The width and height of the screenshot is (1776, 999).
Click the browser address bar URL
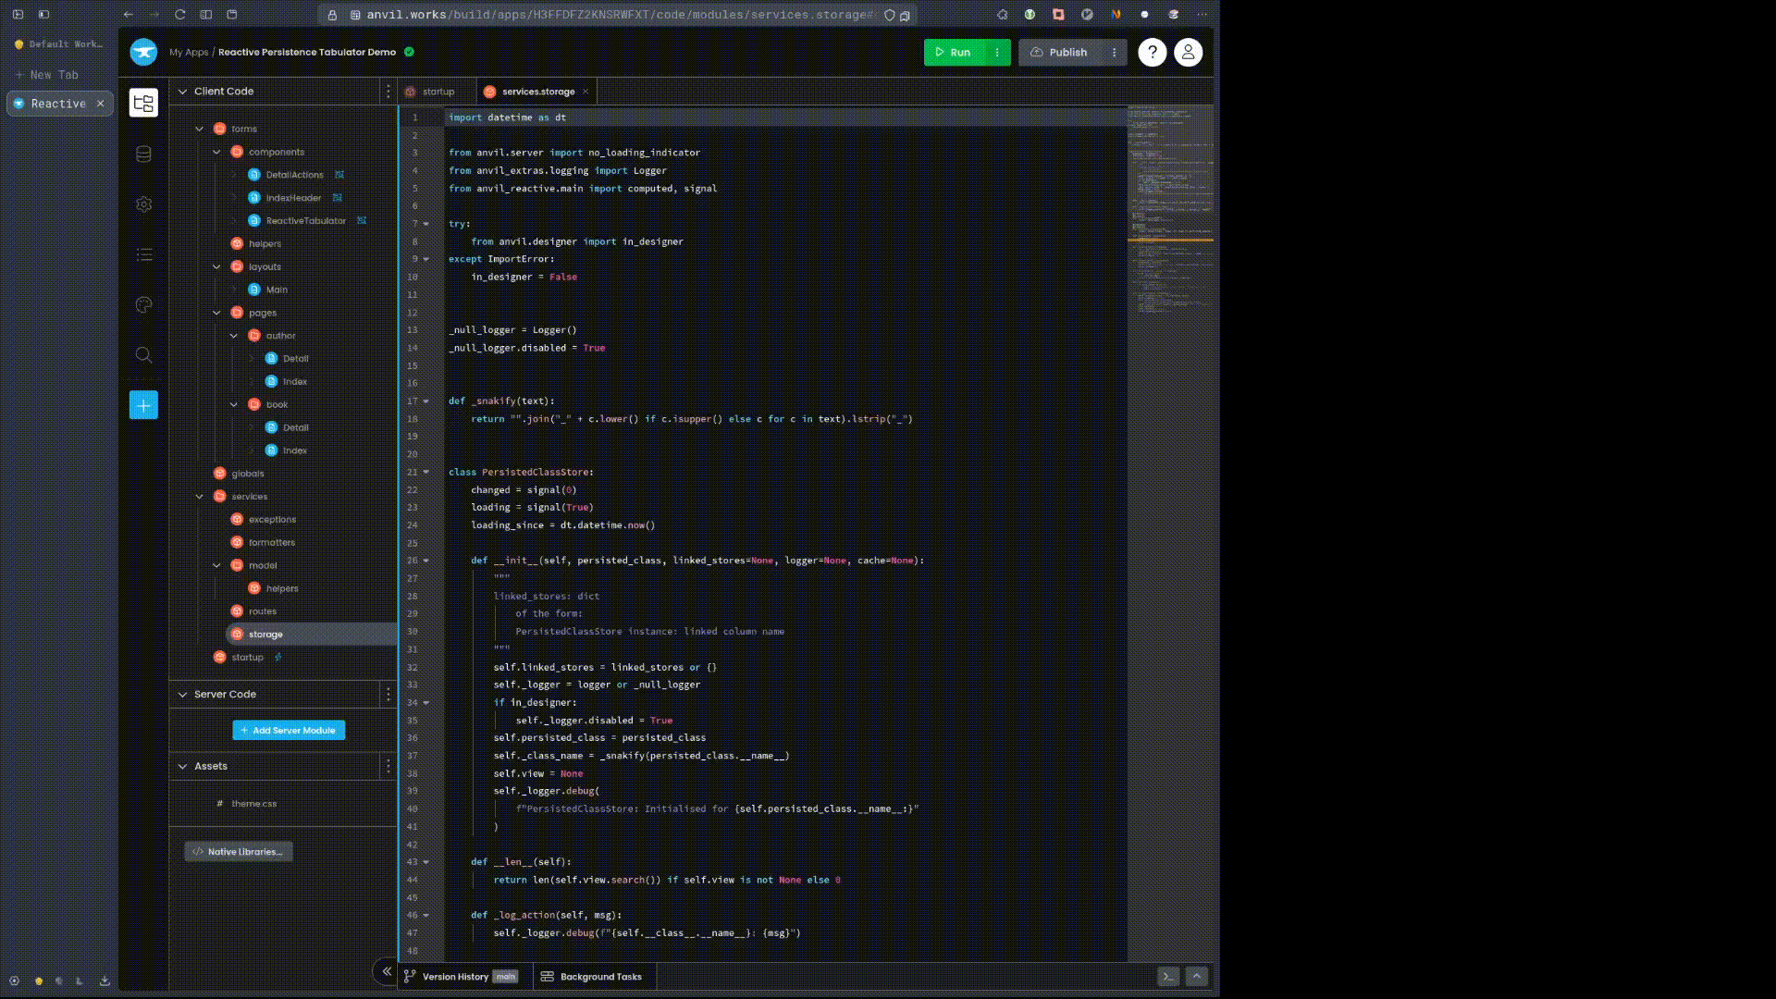click(618, 15)
